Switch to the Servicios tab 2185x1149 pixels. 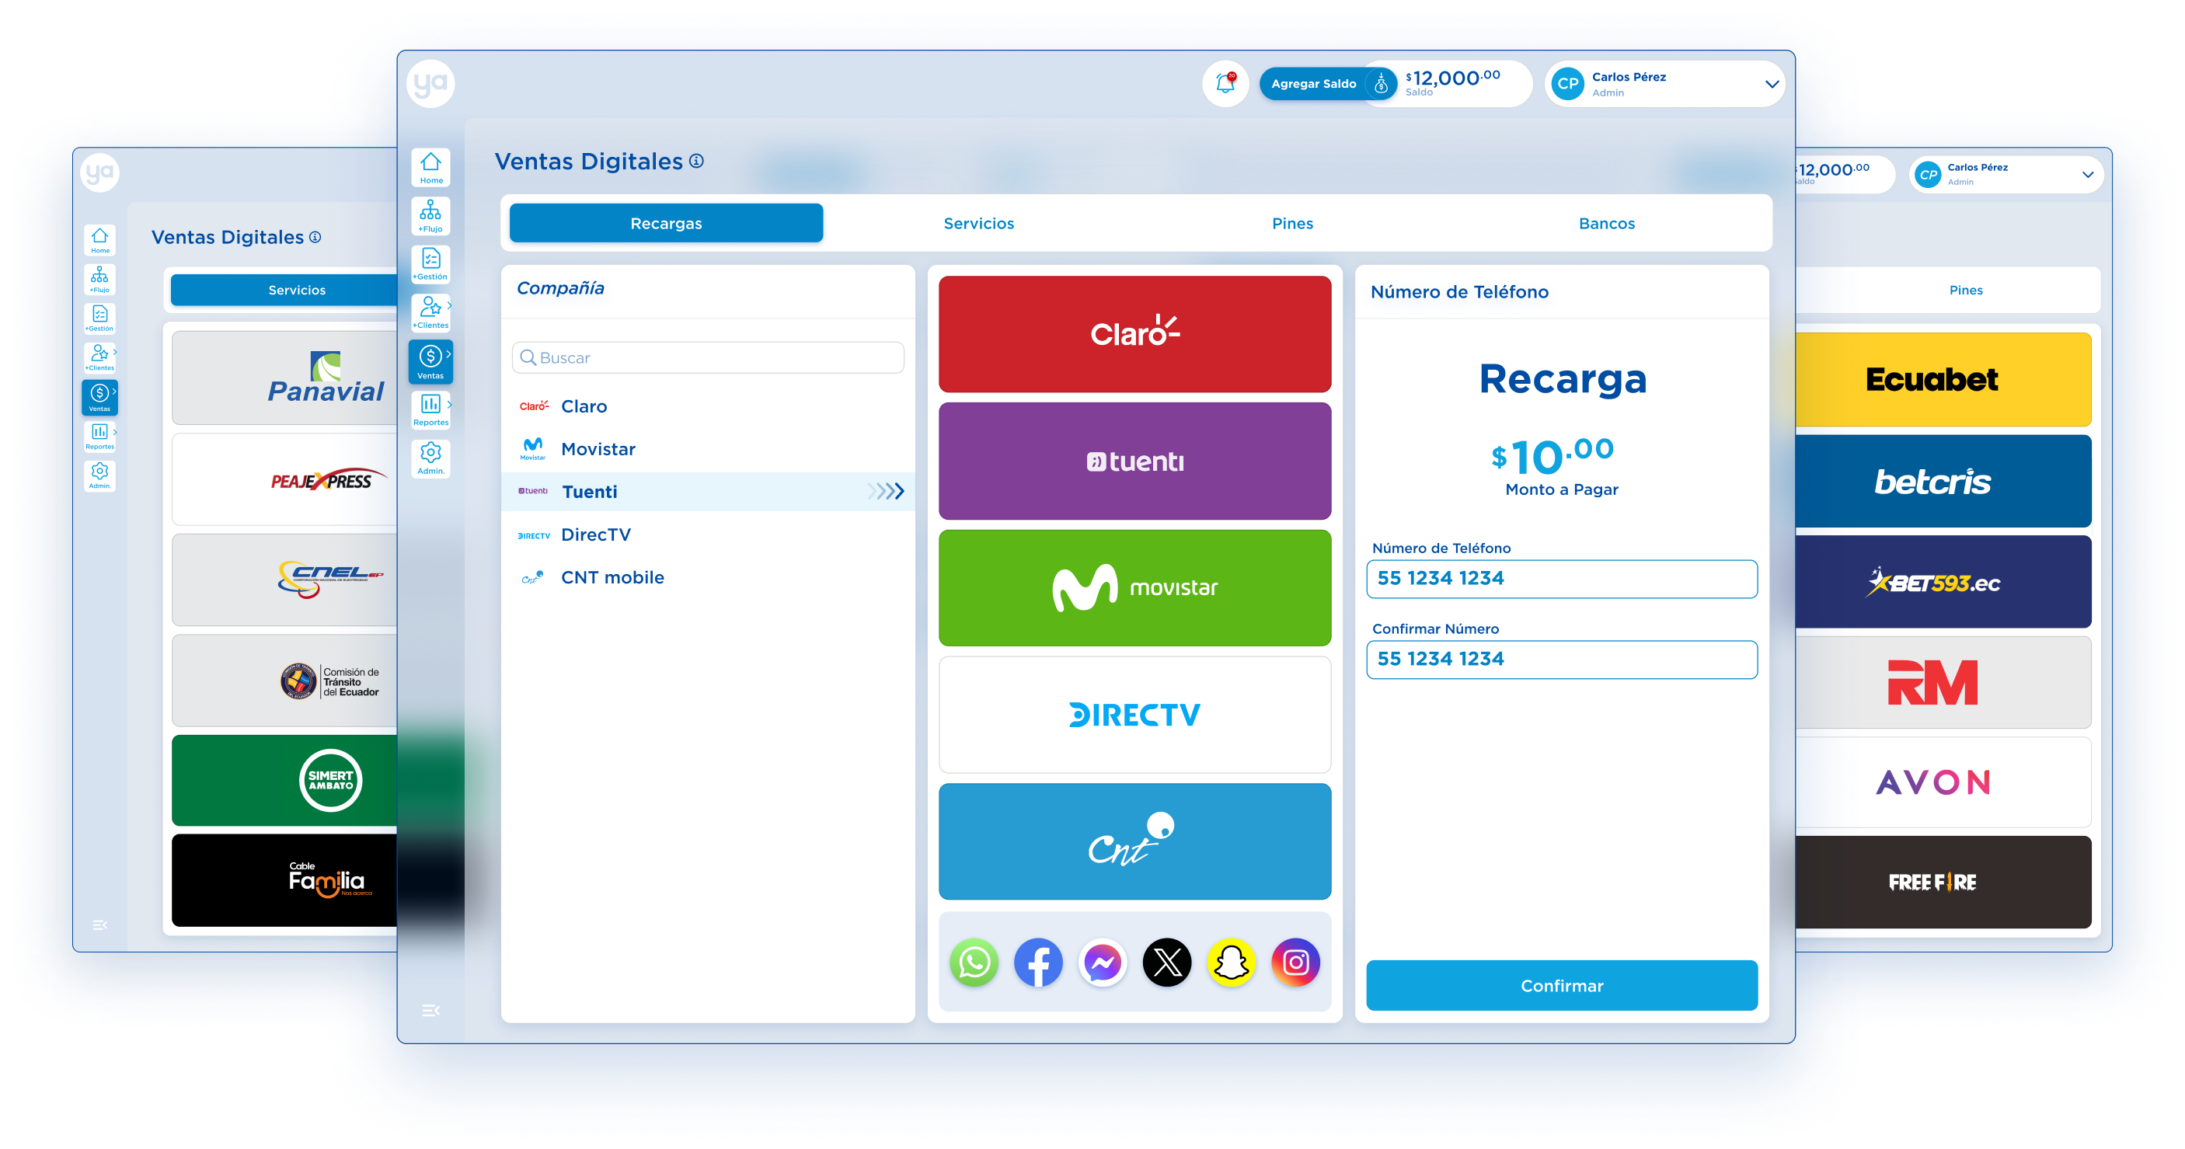point(979,224)
